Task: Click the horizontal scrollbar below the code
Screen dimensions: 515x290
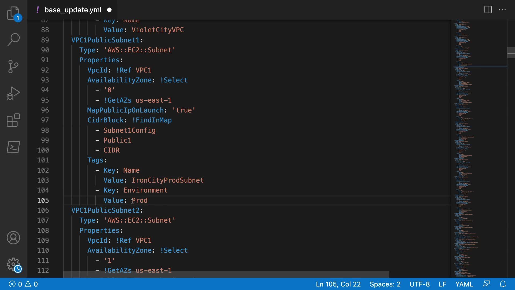Action: pos(226,274)
